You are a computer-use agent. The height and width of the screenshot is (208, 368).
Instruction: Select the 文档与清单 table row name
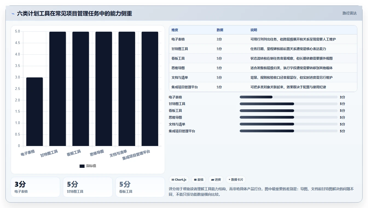click(x=180, y=78)
